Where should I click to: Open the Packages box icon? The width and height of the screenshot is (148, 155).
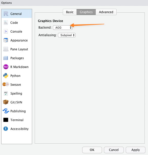coord(6,58)
